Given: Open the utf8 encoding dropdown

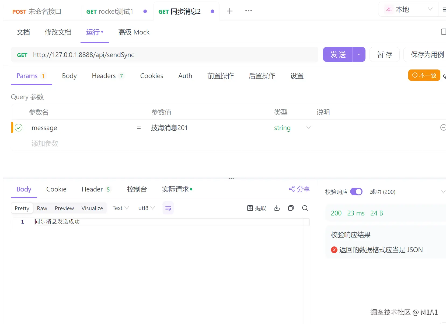Looking at the screenshot, I should pos(147,208).
